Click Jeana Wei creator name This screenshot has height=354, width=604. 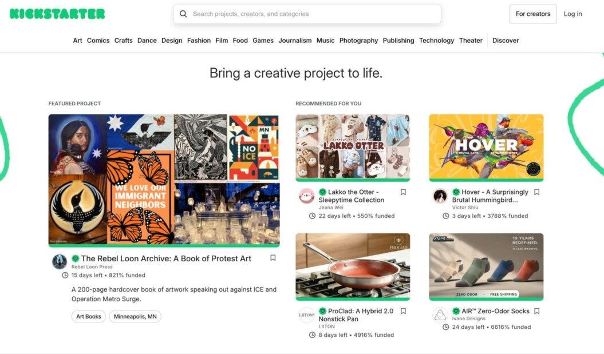[x=331, y=208]
